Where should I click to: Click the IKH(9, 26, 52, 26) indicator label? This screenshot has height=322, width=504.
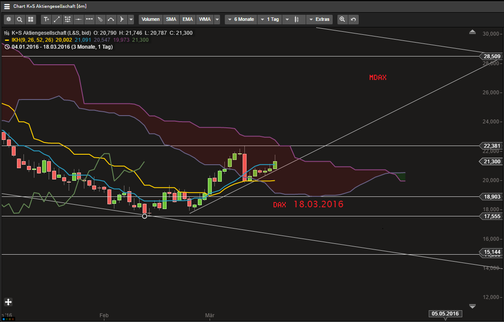[32, 40]
